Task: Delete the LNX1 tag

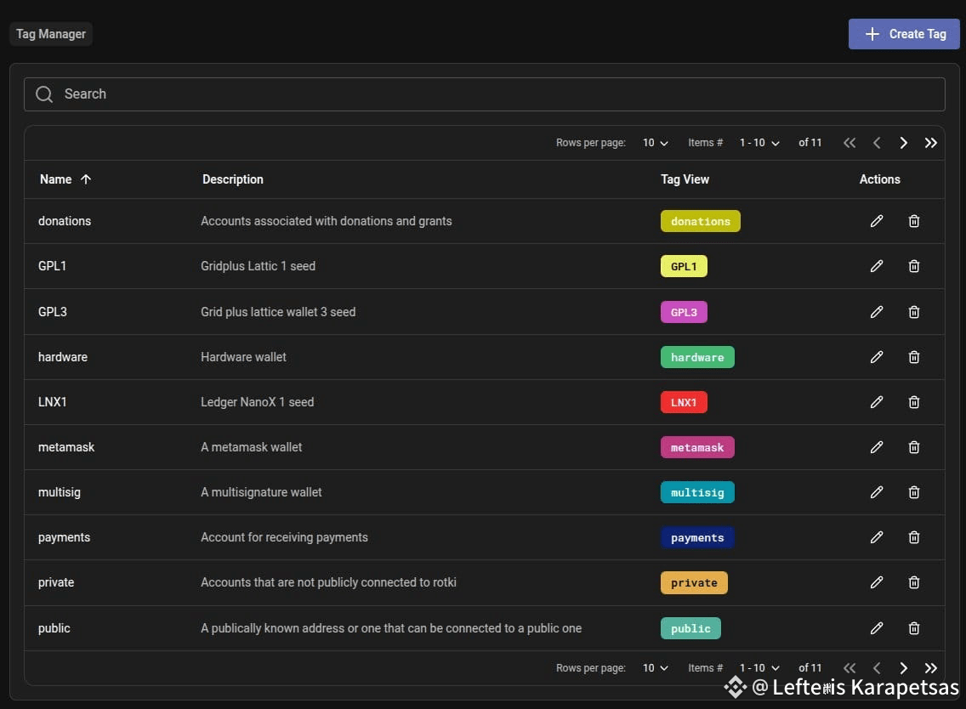Action: [914, 402]
